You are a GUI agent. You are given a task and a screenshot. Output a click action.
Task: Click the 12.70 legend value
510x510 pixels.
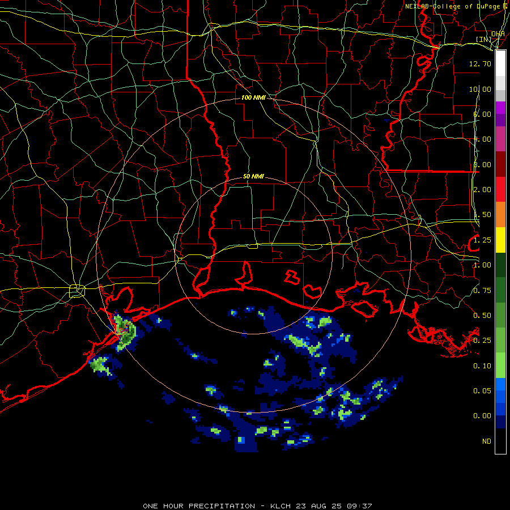[480, 63]
